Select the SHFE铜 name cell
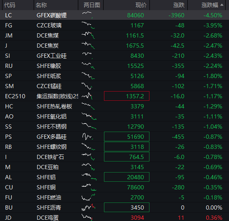The image size is (229, 221). point(46,187)
